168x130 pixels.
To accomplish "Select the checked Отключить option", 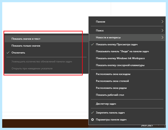I will point(46,53).
